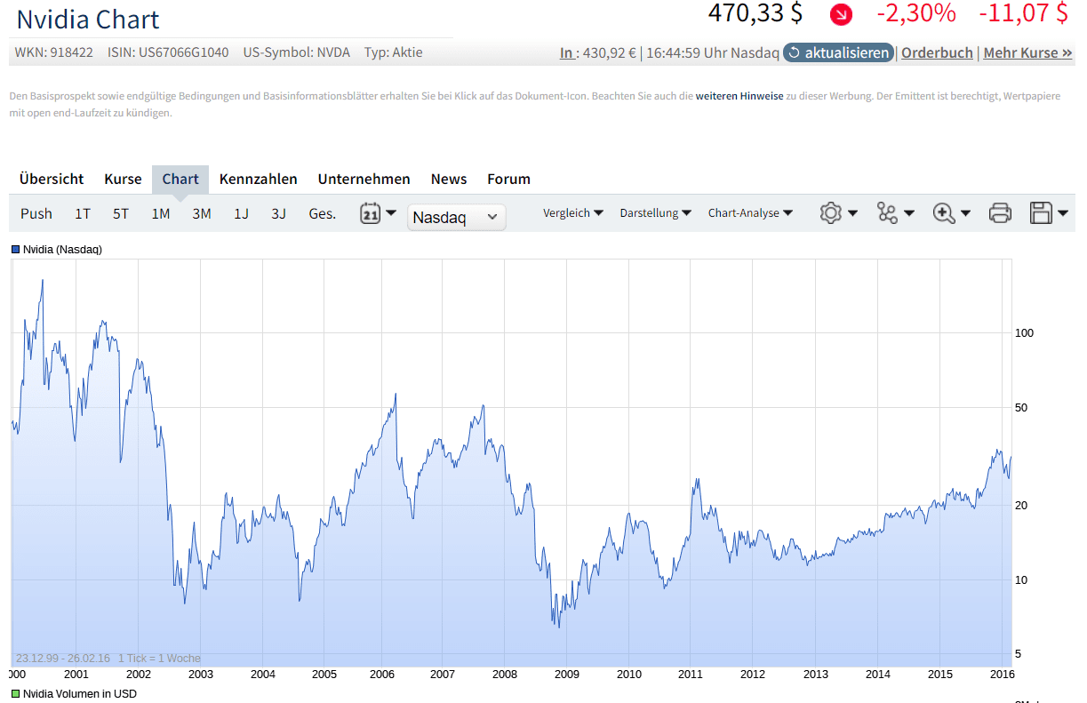Select the 5T timeframe
The height and width of the screenshot is (703, 1087).
(121, 213)
